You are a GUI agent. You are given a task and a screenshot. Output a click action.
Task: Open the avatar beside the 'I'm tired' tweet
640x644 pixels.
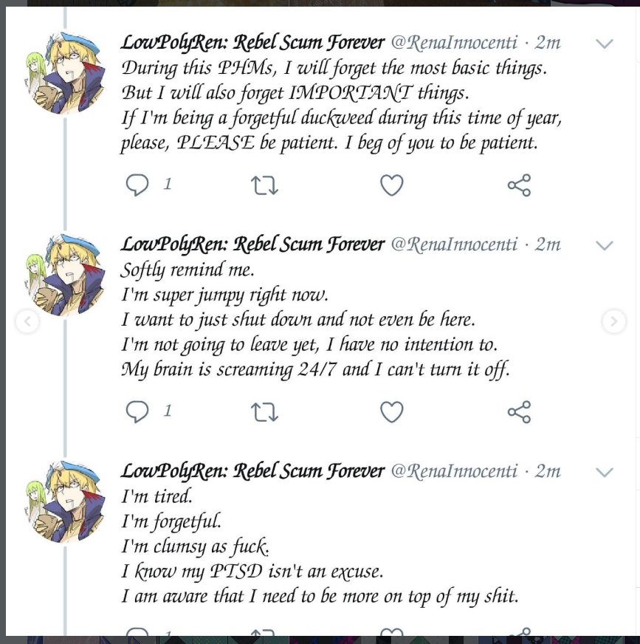click(65, 502)
